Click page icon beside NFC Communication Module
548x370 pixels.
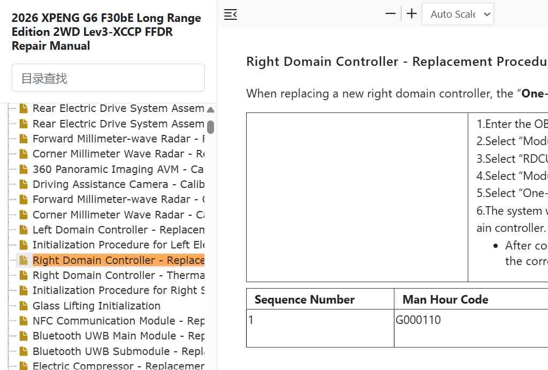pos(24,321)
